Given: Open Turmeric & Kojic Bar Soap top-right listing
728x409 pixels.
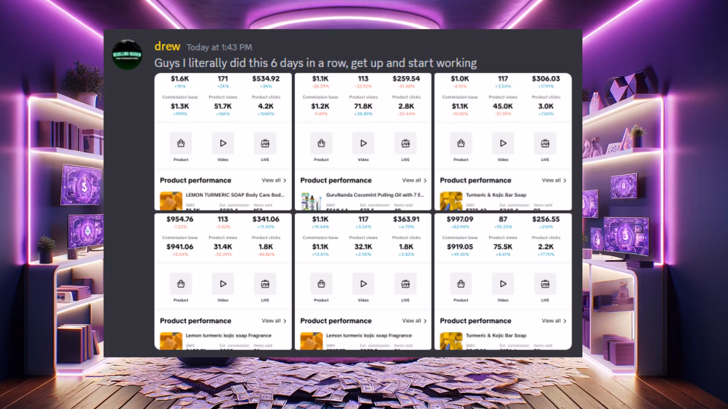Looking at the screenshot, I should (496, 195).
